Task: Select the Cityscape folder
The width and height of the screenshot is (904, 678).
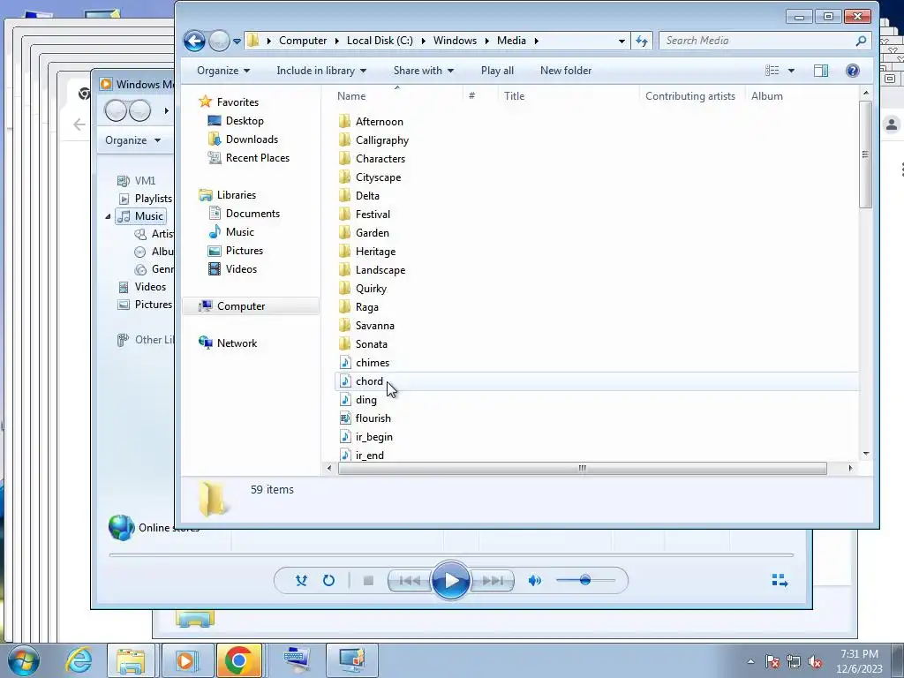Action: 378,177
